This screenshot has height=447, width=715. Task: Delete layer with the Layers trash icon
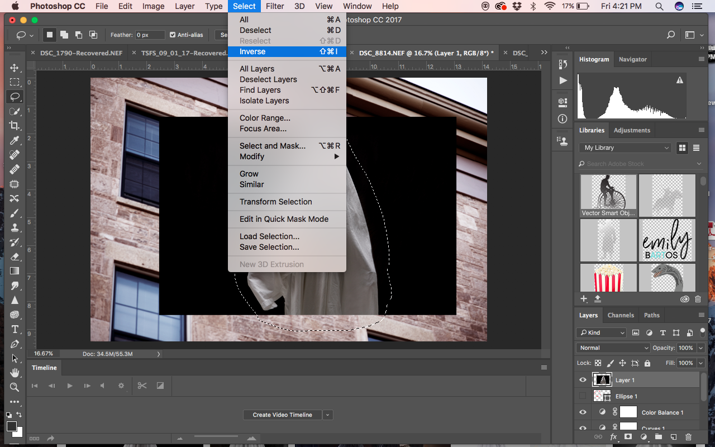(x=688, y=437)
